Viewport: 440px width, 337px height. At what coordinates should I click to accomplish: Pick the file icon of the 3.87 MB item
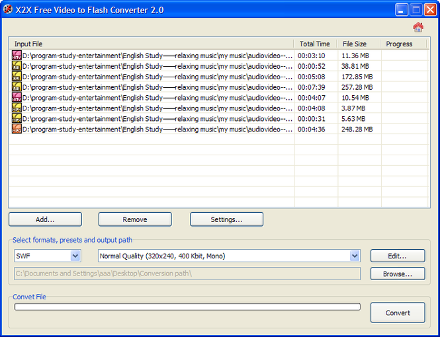[x=17, y=108]
